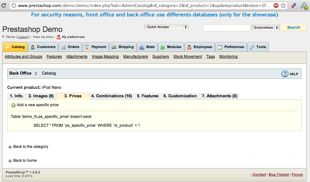Click the Back to home arrow icon
This screenshot has width=310, height=182.
coord(10,161)
